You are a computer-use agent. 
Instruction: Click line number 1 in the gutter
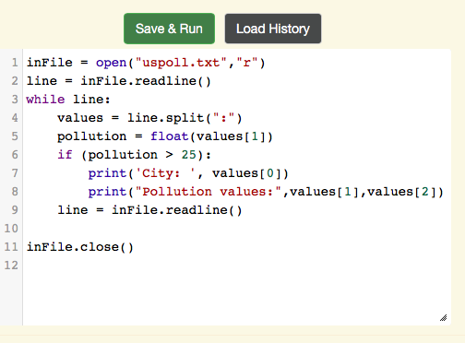tap(15, 63)
